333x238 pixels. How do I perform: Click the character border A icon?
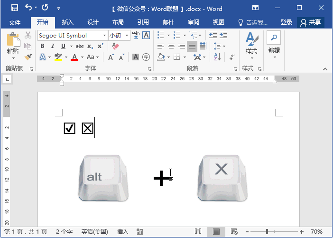pyautogui.click(x=146, y=35)
